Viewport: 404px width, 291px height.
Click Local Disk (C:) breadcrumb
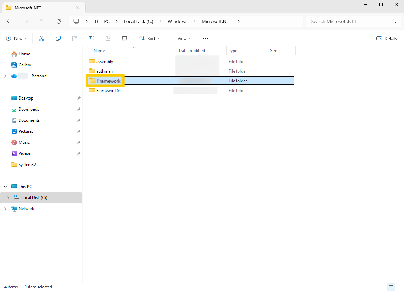click(139, 21)
